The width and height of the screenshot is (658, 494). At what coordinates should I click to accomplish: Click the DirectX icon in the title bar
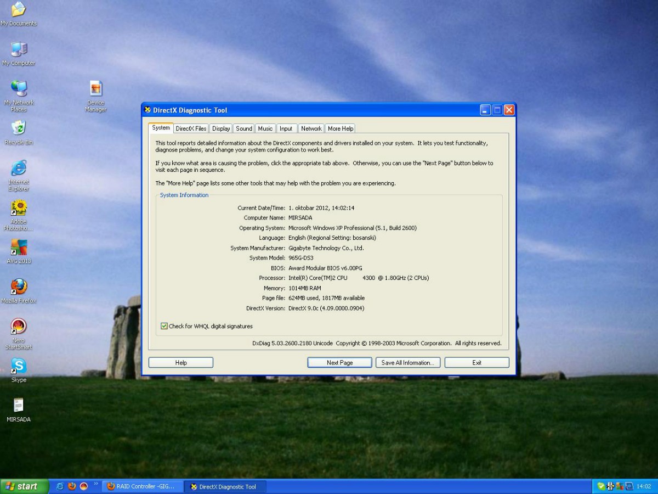click(148, 110)
